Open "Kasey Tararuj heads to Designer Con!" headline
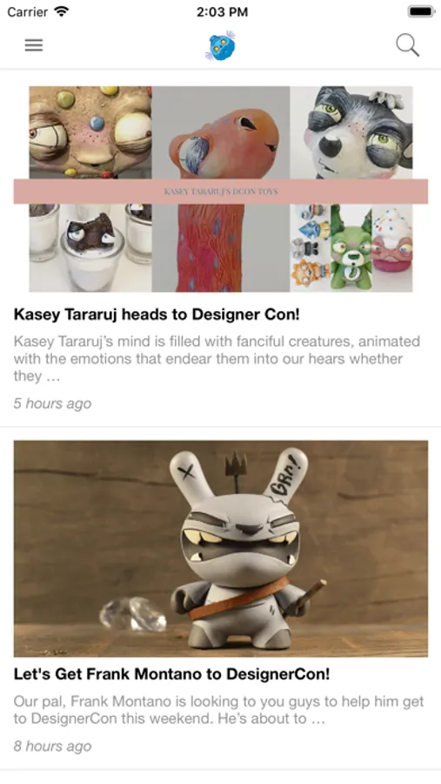Viewport: 441px width, 784px height. (157, 314)
